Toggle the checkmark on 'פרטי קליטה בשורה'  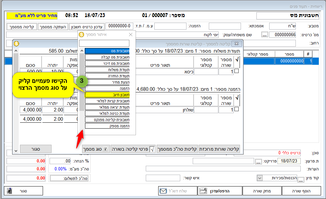(x=152, y=149)
